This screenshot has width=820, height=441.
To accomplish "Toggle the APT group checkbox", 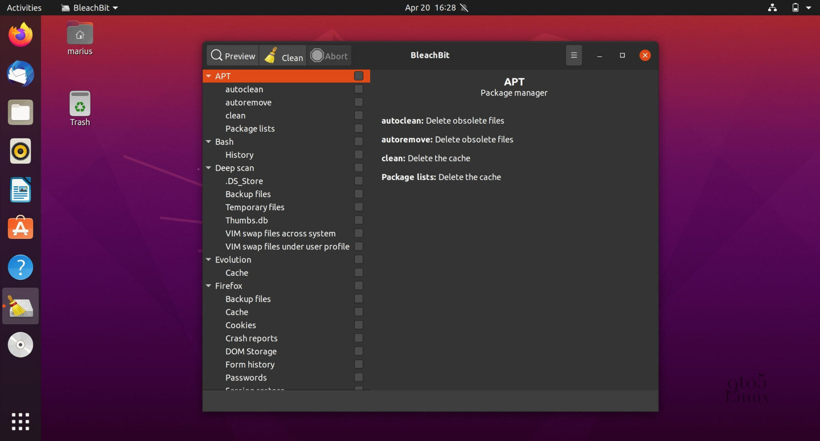I will [x=359, y=76].
